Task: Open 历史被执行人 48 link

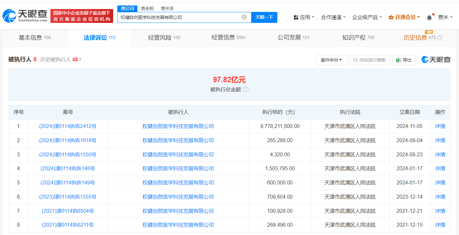Action: point(61,60)
